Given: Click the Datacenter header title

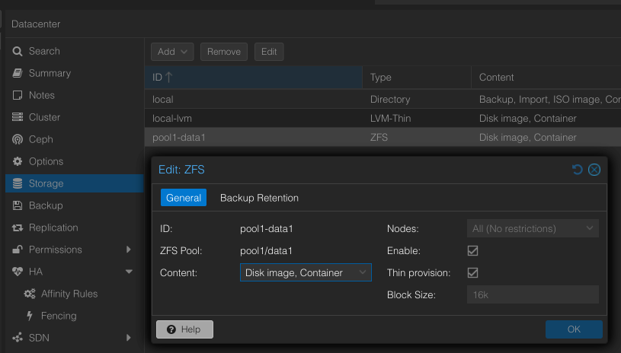Looking at the screenshot, I should (x=36, y=24).
